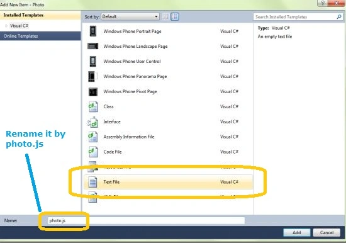
Task: Select Windows Phone Landscape Page icon
Action: [93, 46]
